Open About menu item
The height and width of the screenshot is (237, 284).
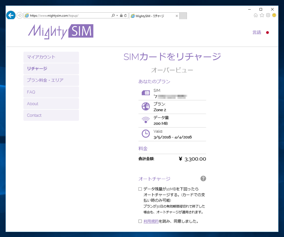tap(51, 104)
